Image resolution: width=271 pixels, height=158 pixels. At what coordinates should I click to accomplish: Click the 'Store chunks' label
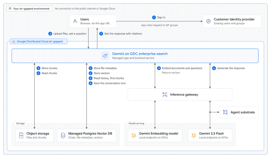(49, 68)
